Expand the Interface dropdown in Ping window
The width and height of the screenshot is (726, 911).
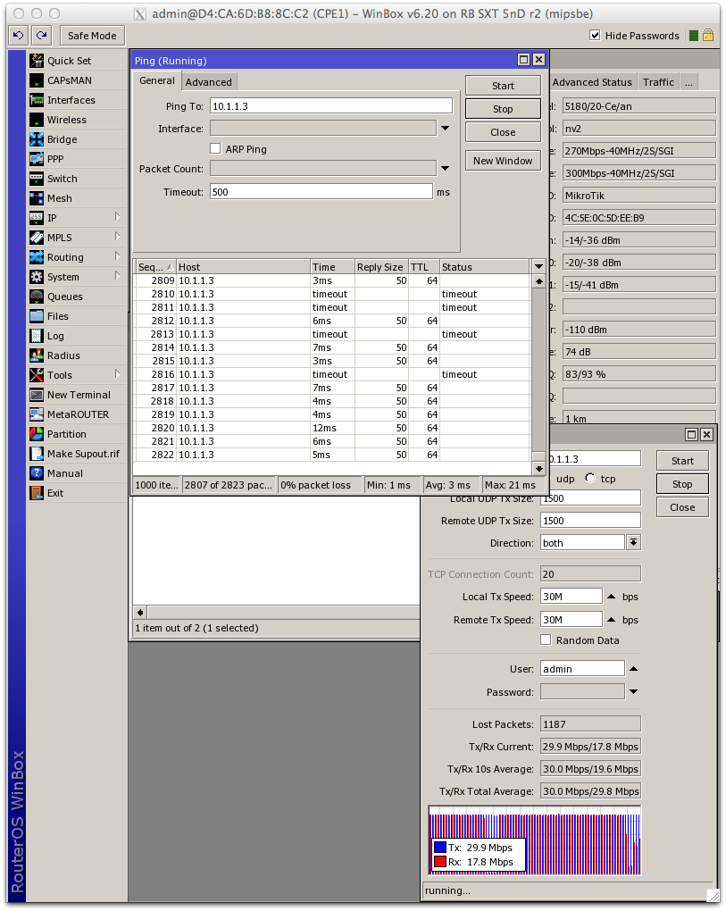point(445,128)
